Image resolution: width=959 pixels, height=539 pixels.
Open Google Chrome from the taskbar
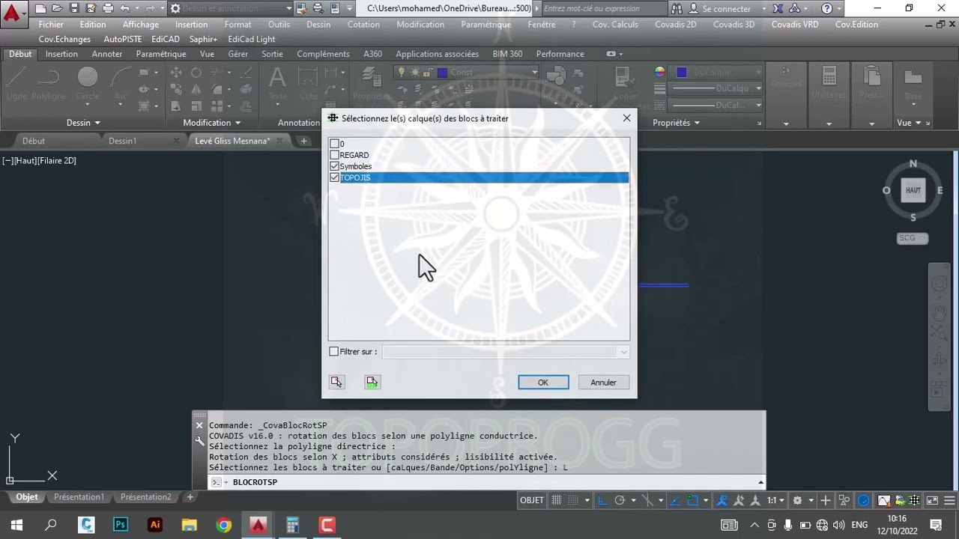(224, 525)
